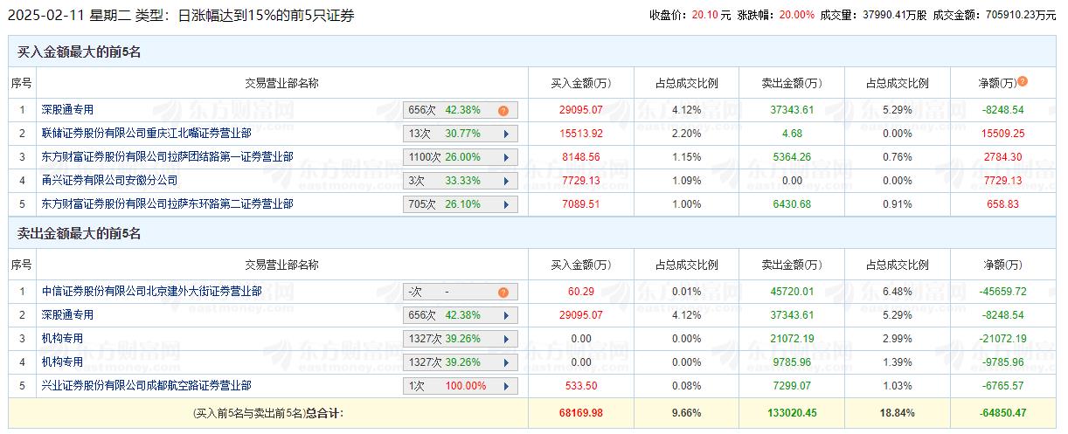
Task: Click the 卖出金额最大的前5名 section header
Action: pyautogui.click(x=80, y=234)
